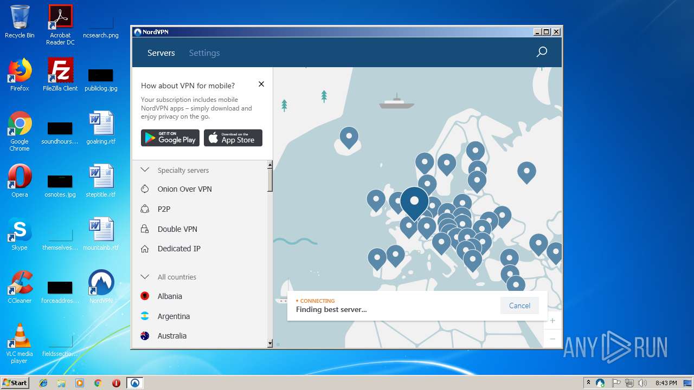The image size is (694, 390).
Task: Switch to the Servers tab
Action: (161, 53)
